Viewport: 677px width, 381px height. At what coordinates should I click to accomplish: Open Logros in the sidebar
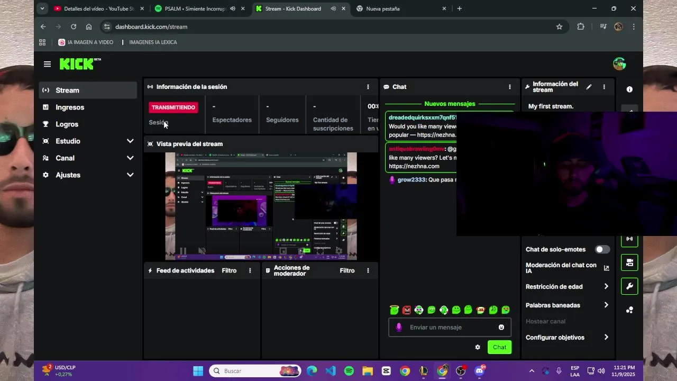pyautogui.click(x=88, y=124)
